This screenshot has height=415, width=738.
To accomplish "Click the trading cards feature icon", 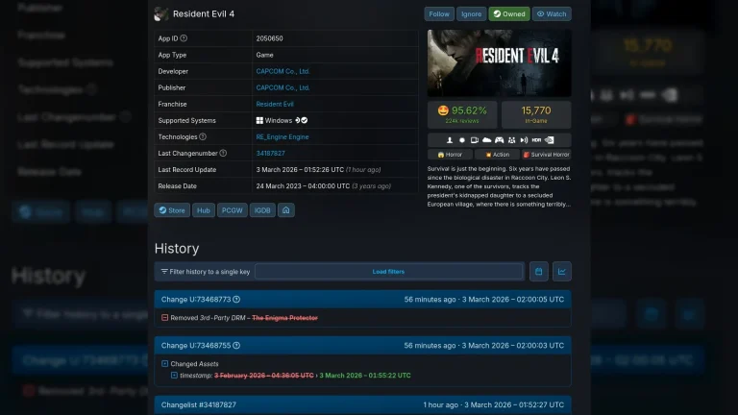I will pos(475,140).
